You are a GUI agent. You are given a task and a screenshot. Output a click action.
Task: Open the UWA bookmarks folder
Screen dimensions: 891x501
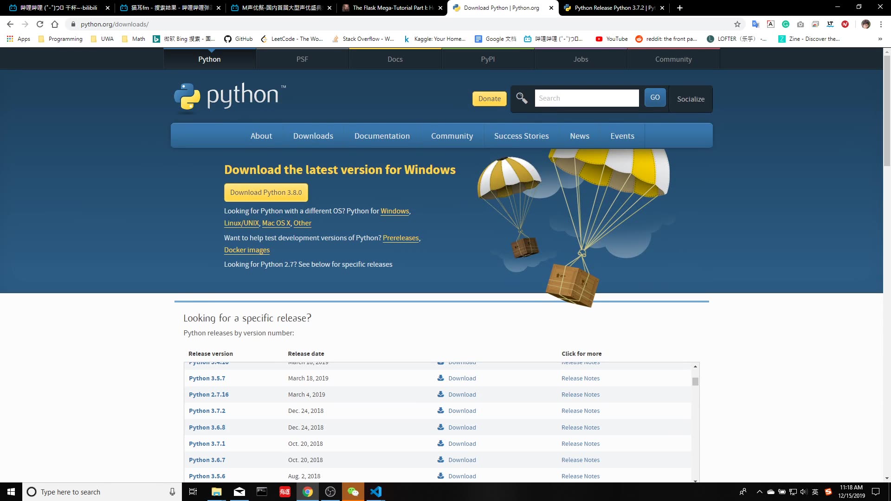coord(102,39)
